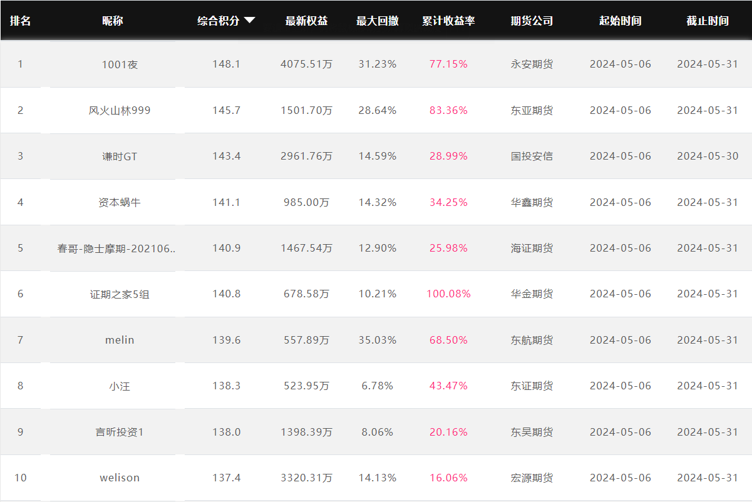Select the score value 148.1
Viewport: 752px width, 502px height.
[x=226, y=64]
